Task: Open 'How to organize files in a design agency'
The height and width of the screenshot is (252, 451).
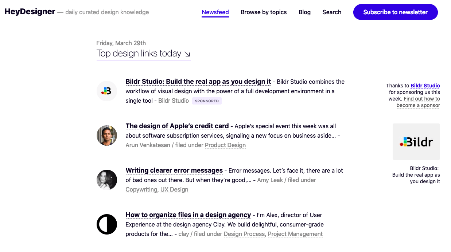Action: tap(188, 215)
